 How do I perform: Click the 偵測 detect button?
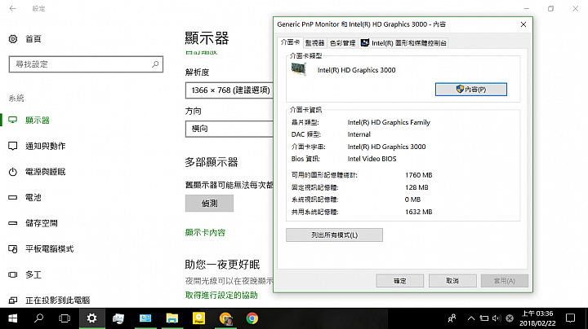click(x=209, y=204)
